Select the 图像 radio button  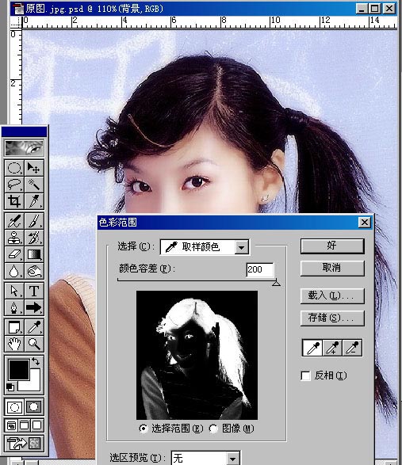click(213, 429)
